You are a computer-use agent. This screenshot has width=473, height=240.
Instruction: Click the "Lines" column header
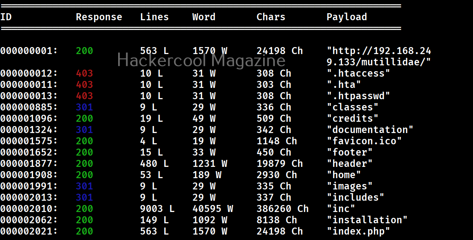[x=154, y=17]
